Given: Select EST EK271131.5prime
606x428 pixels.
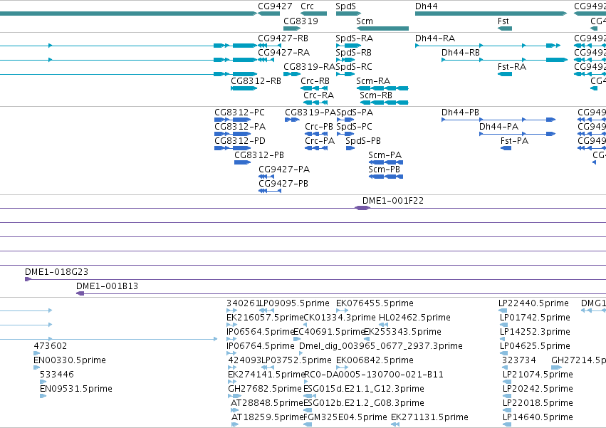Looking at the screenshot, I should 395,424.
